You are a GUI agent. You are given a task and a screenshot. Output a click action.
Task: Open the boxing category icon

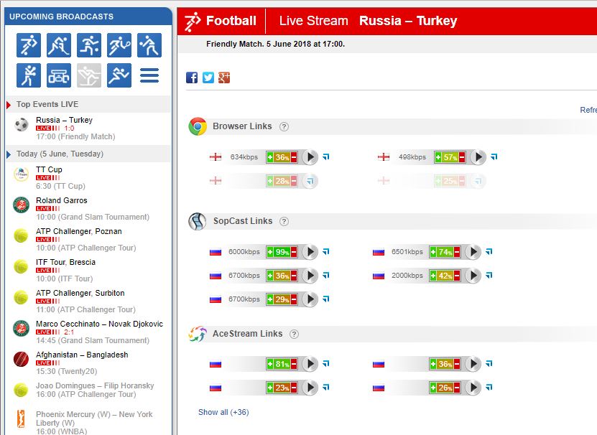(29, 75)
